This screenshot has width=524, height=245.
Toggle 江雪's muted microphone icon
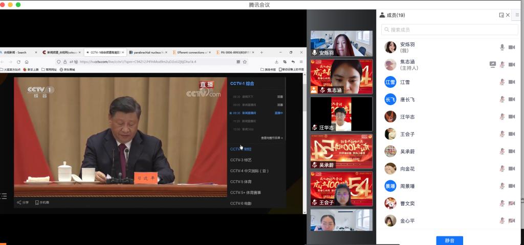pyautogui.click(x=502, y=82)
